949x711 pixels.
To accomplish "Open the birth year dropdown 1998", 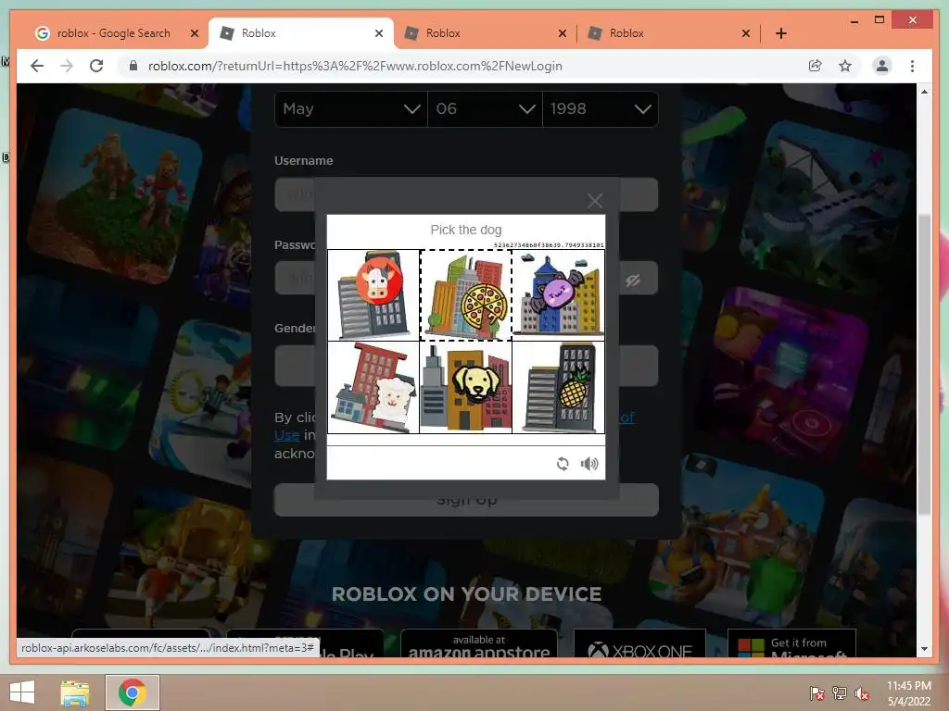I will click(x=601, y=109).
